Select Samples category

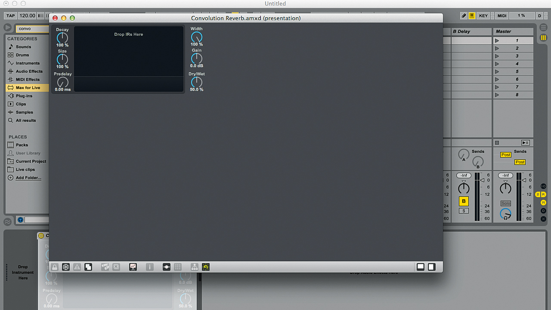tap(24, 112)
